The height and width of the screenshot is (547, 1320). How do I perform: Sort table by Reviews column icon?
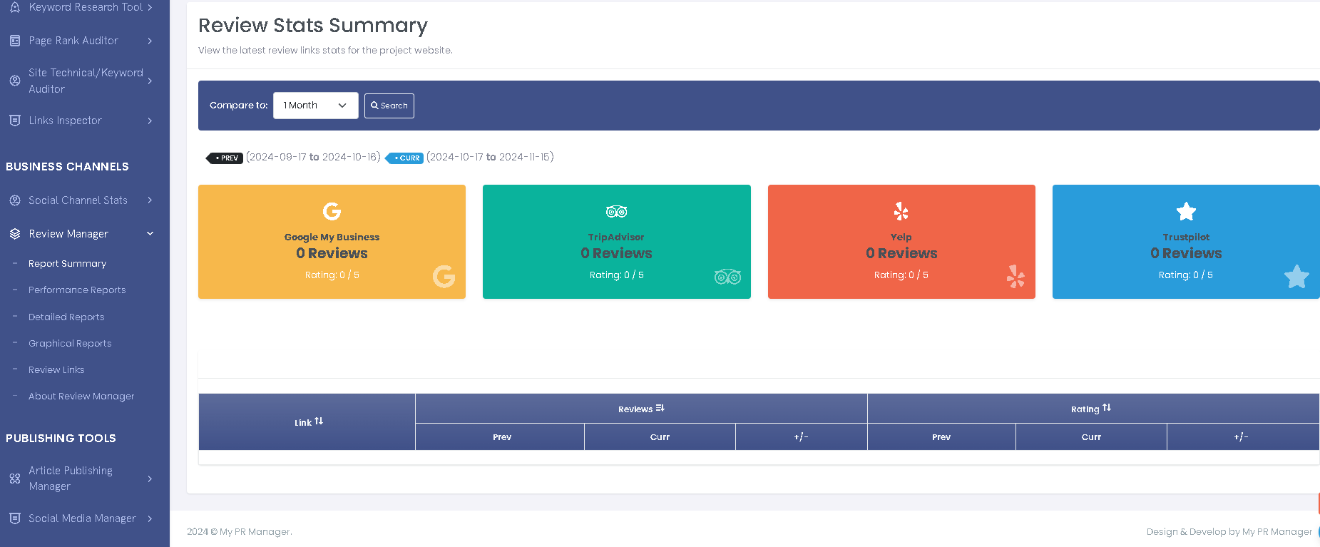pos(660,408)
